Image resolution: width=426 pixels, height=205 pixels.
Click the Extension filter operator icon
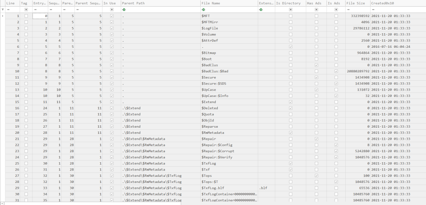[261, 10]
